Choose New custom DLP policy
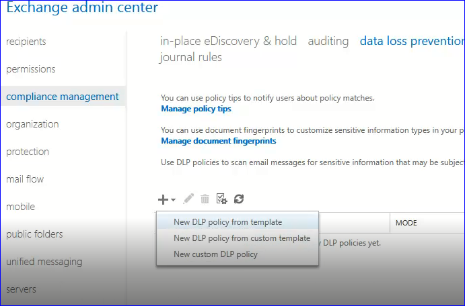Screen dimensions: 465x306 [x=238, y=254]
